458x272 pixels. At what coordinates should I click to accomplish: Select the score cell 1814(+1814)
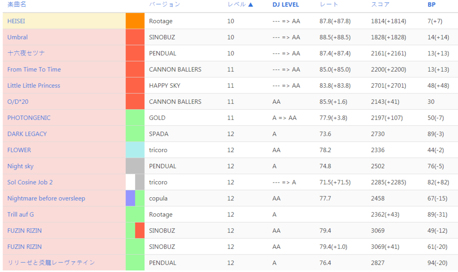point(389,21)
